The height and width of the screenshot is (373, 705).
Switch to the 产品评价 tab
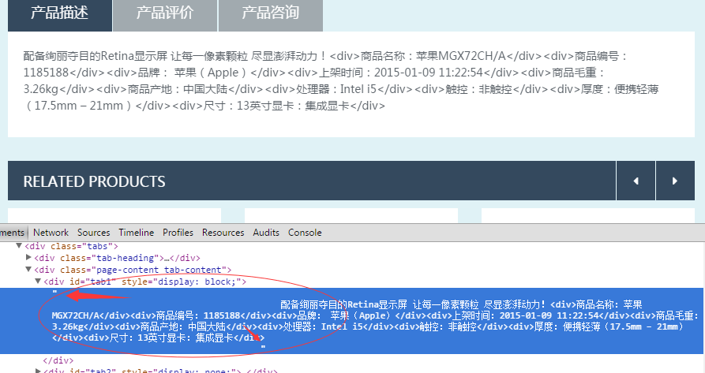point(165,14)
